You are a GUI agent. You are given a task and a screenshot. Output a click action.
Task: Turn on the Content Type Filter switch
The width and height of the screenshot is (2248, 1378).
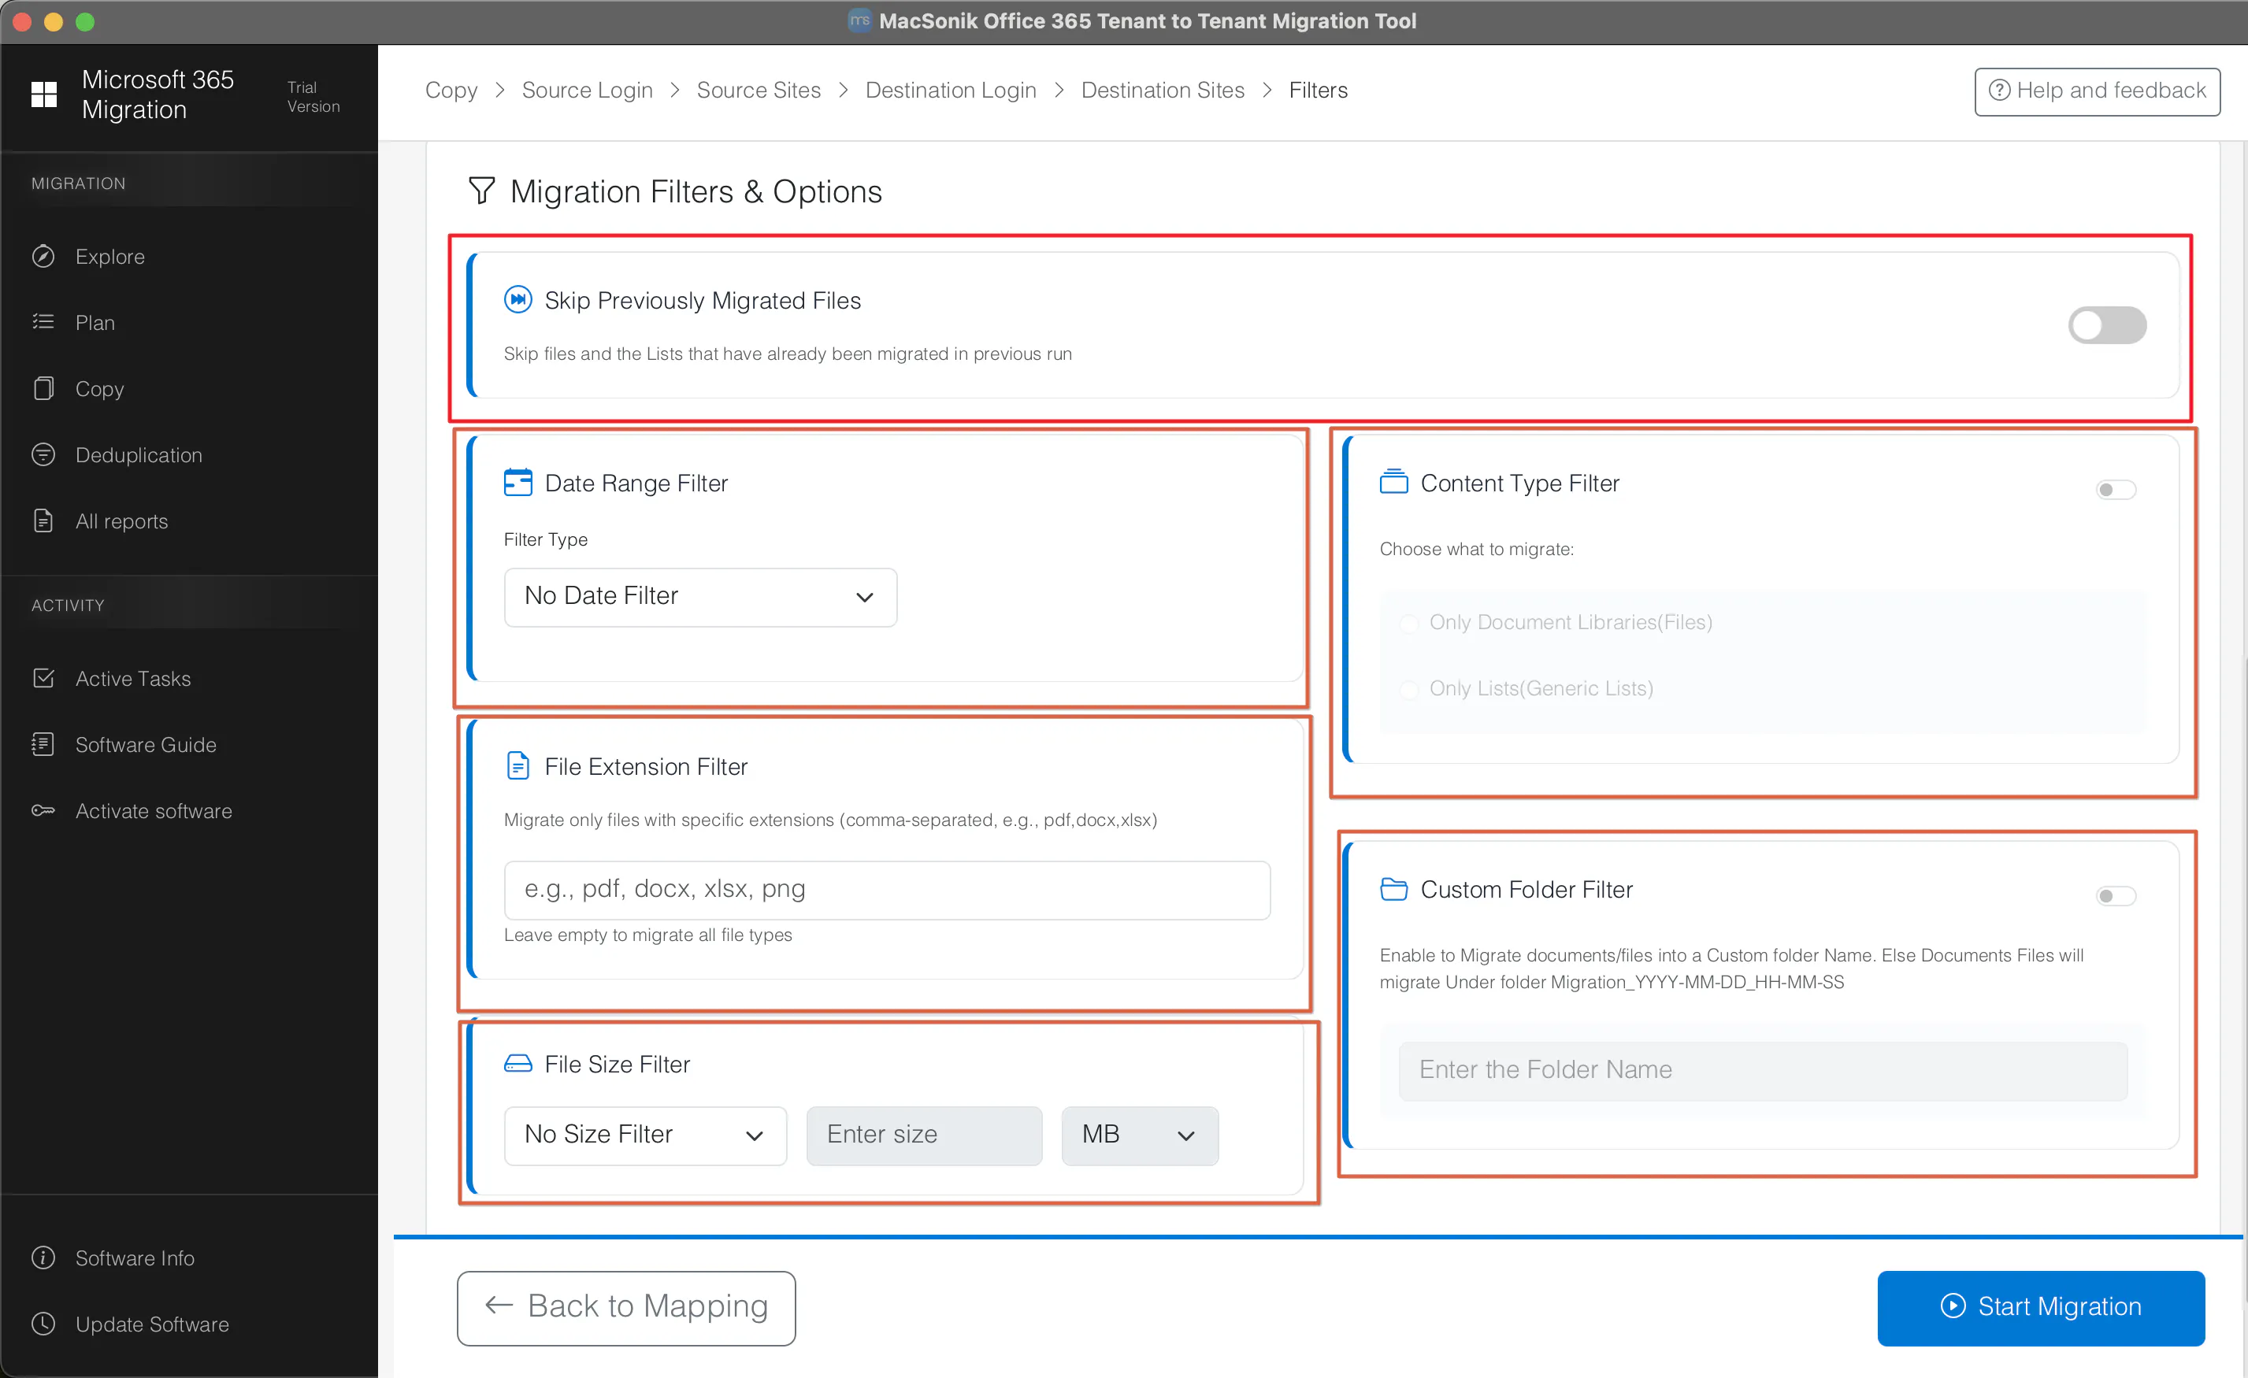(x=2116, y=490)
